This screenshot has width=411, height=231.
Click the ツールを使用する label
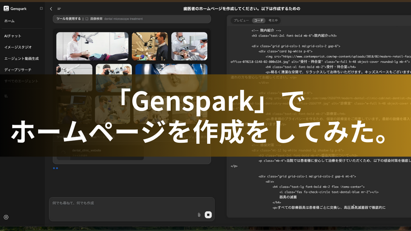(x=68, y=19)
